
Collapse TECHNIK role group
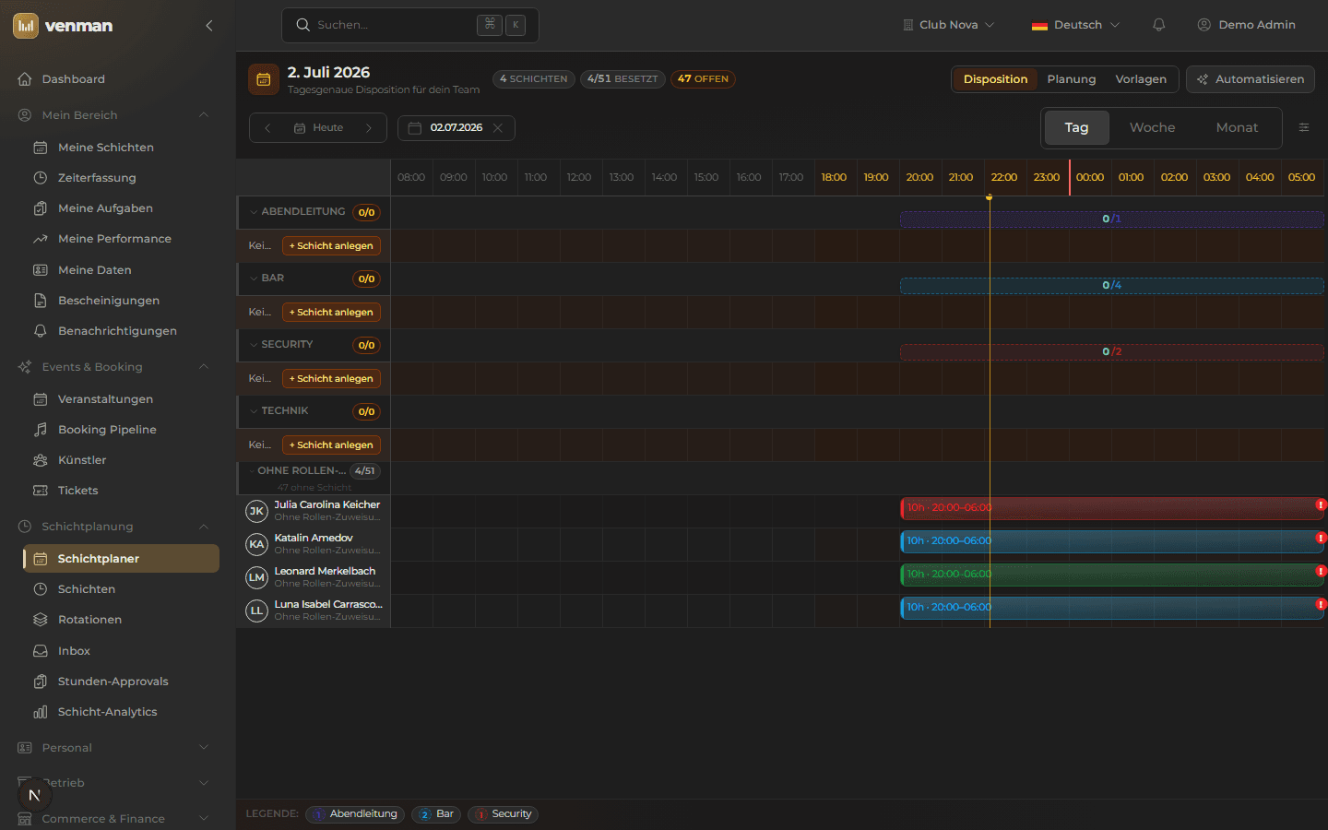[x=254, y=411]
